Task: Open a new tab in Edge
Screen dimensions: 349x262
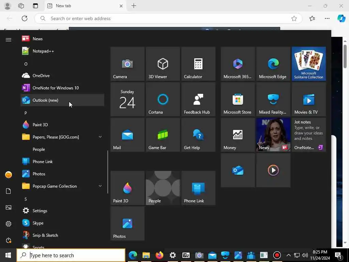Action: (x=134, y=6)
